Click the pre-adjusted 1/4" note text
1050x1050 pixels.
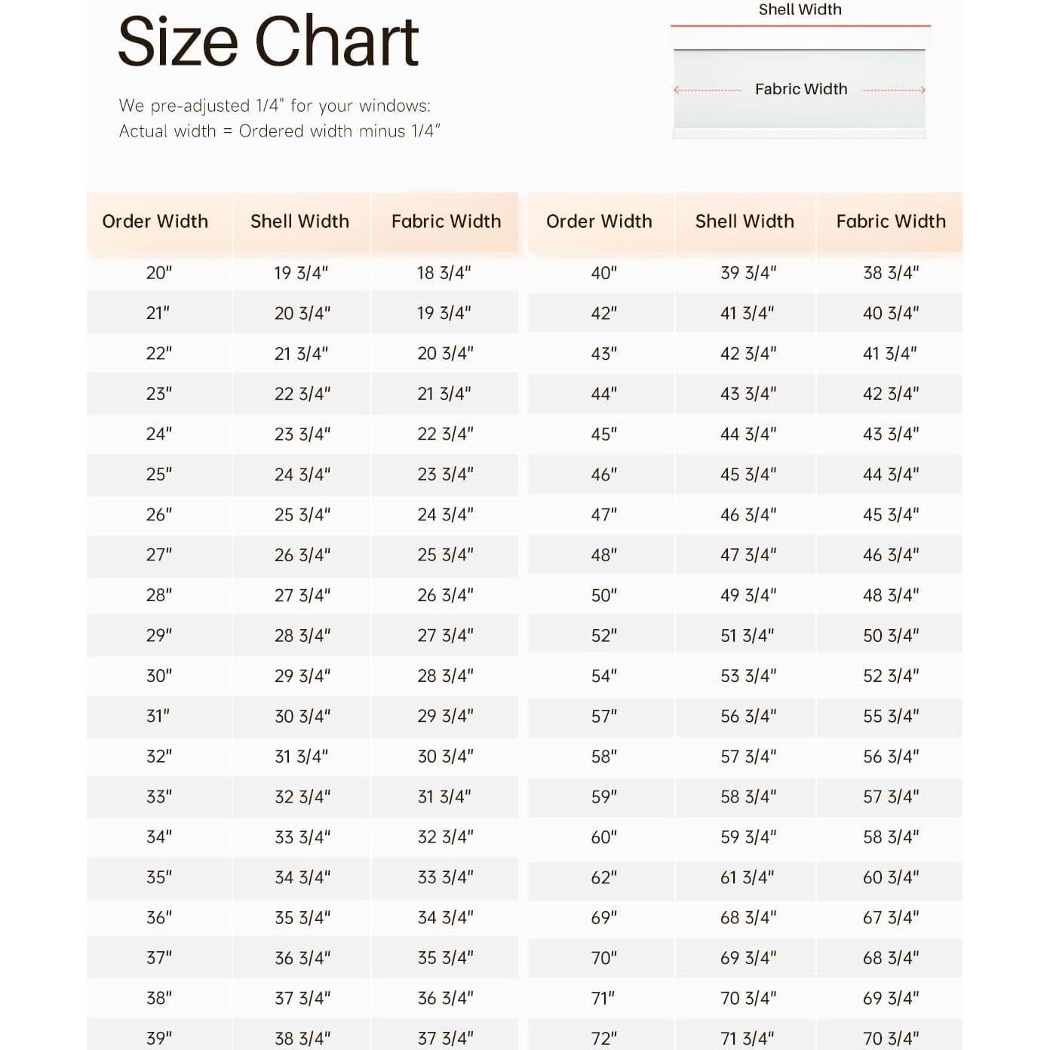pos(275,106)
